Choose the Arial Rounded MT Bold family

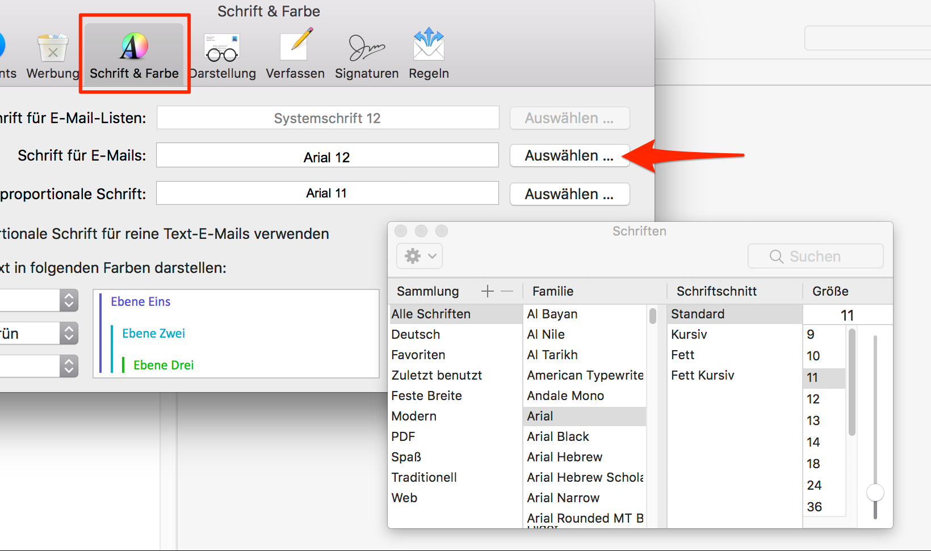tap(585, 518)
